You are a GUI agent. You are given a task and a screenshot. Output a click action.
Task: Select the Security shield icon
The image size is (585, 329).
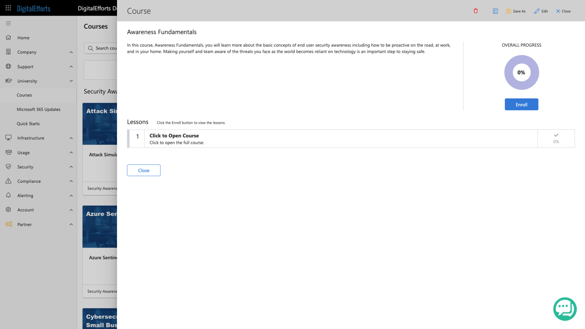(x=8, y=166)
